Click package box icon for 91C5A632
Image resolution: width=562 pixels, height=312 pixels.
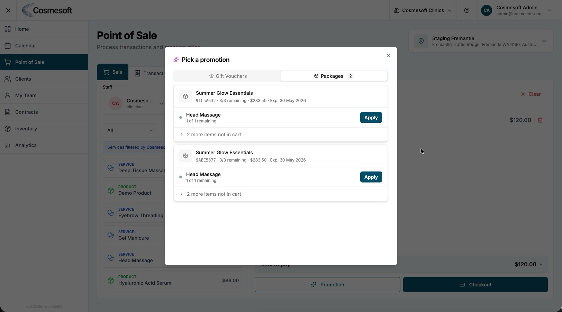pos(185,97)
